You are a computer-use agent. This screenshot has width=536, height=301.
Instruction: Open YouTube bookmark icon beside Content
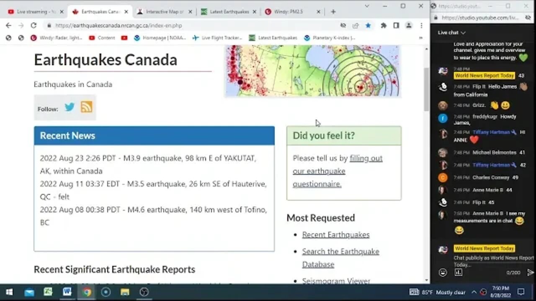click(x=124, y=38)
